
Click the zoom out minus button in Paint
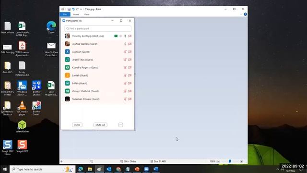[x=218, y=161]
